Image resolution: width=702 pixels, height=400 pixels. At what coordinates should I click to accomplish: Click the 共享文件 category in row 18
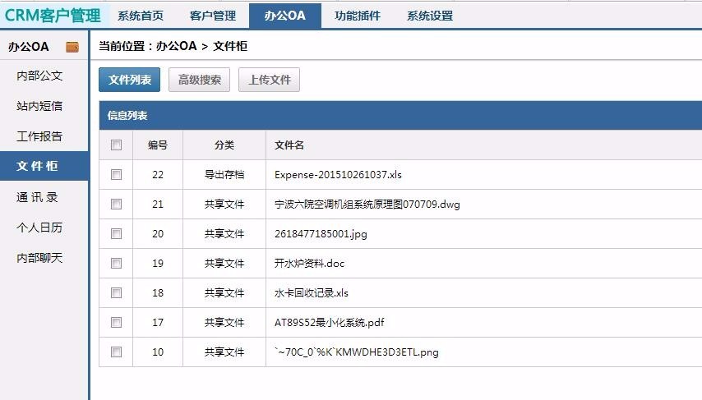[224, 292]
